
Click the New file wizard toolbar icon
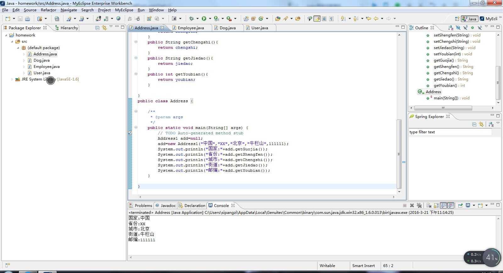pos(8,19)
